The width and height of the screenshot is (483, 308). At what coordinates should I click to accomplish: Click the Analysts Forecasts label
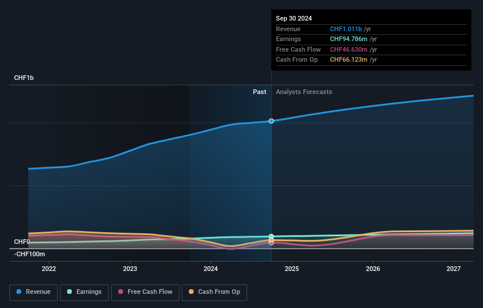pyautogui.click(x=304, y=92)
